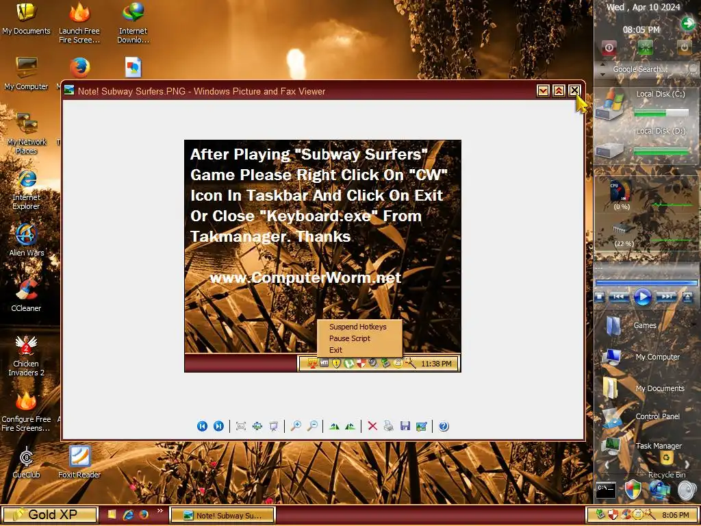Go to previous image in viewer

pyautogui.click(x=202, y=426)
